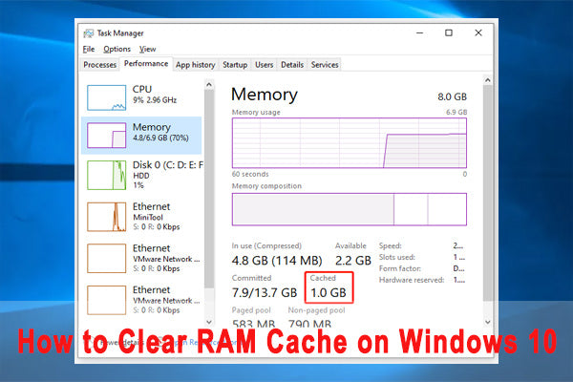This screenshot has width=573, height=382.
Task: Click the Task Manager title bar icon
Action: [87, 32]
